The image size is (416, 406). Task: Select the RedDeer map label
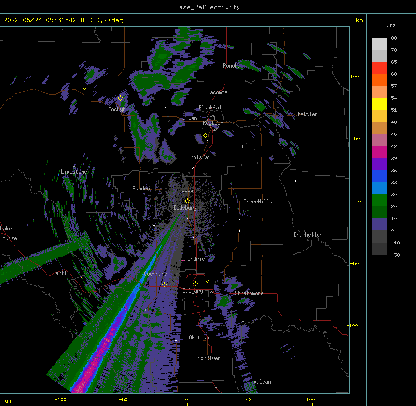pos(212,123)
